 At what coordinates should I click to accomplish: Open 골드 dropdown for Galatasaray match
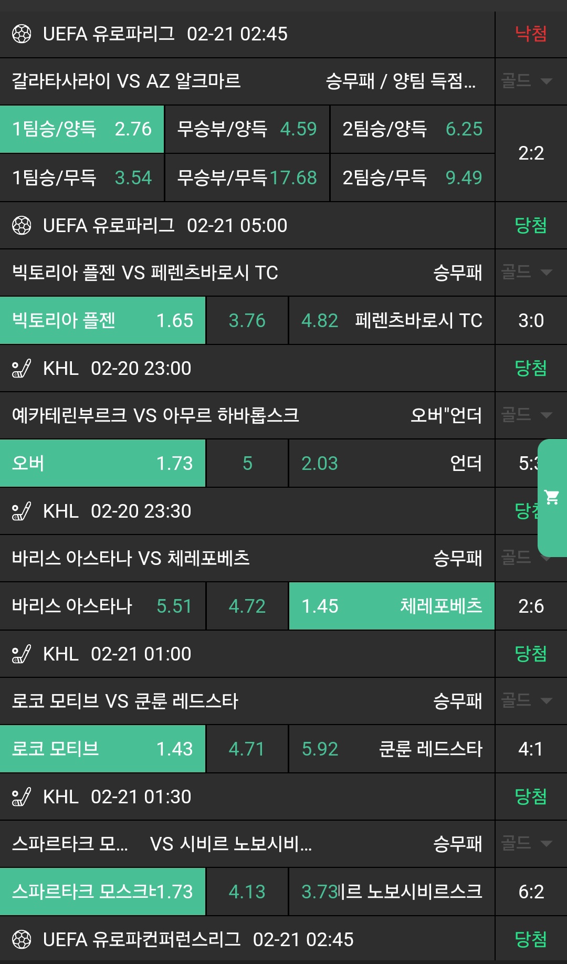click(x=526, y=81)
